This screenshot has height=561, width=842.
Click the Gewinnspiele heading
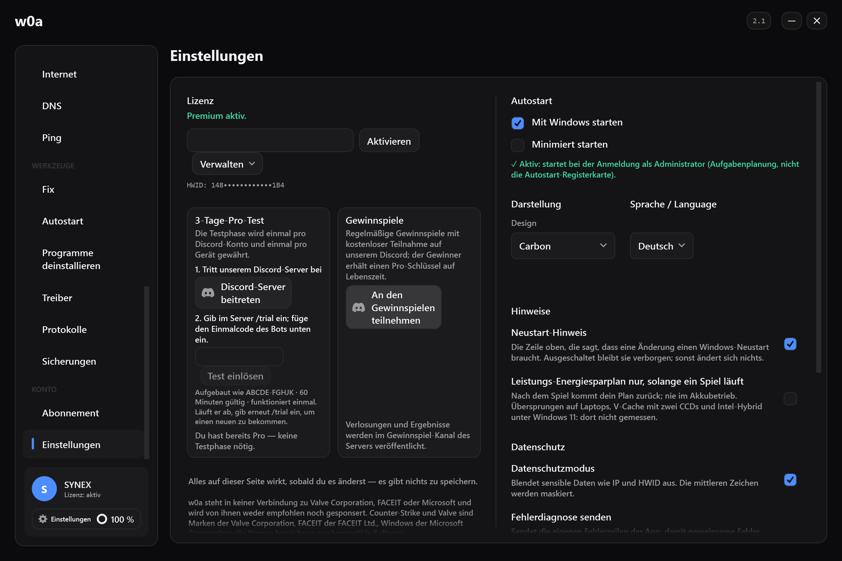(374, 220)
